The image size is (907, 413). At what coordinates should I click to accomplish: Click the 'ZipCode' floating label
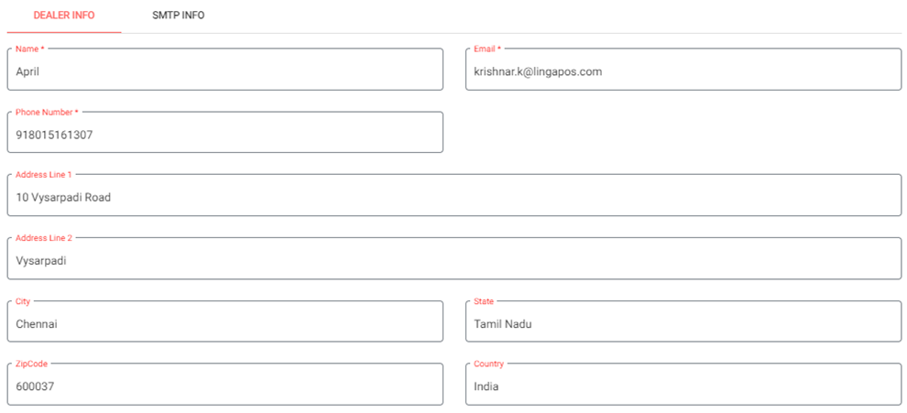(x=31, y=364)
